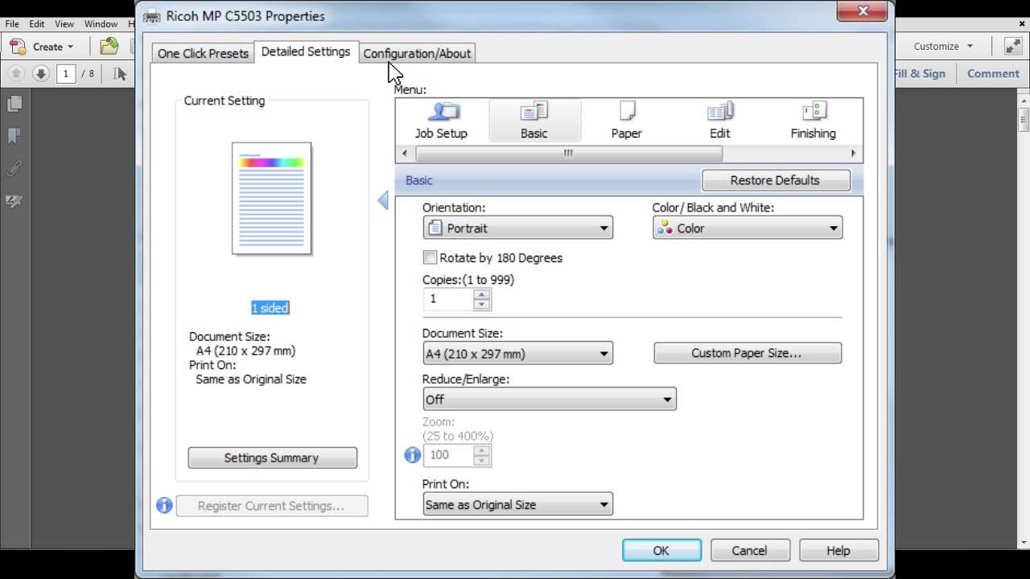
Task: Click info icon beside Register Current Settings
Action: coord(164,506)
